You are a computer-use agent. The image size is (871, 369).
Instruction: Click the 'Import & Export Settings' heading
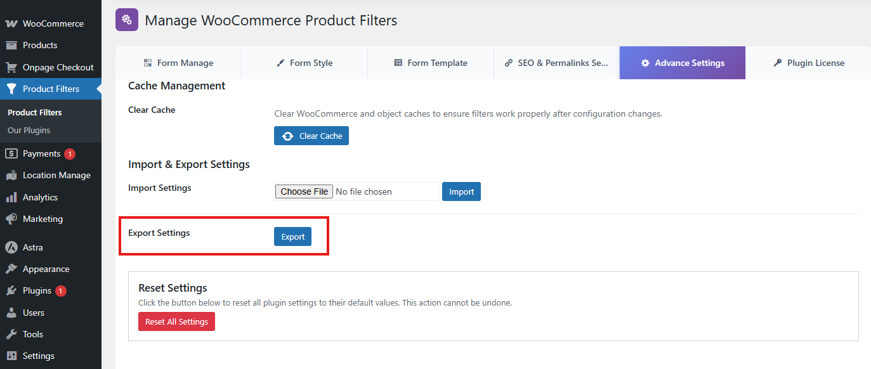point(189,164)
